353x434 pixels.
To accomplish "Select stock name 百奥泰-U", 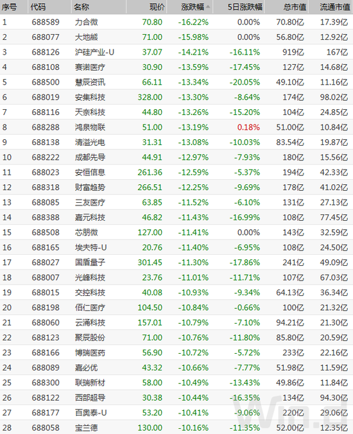I will [x=90, y=413].
